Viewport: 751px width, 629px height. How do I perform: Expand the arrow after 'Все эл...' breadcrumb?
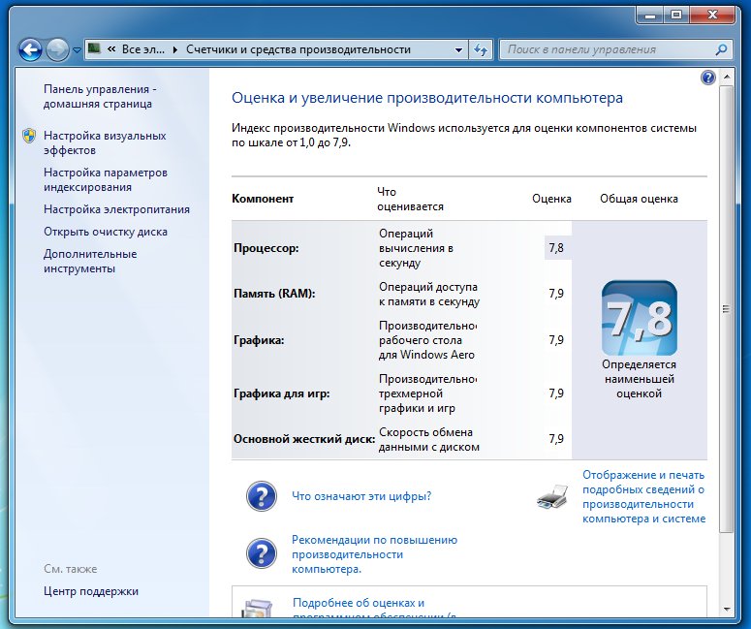(175, 49)
